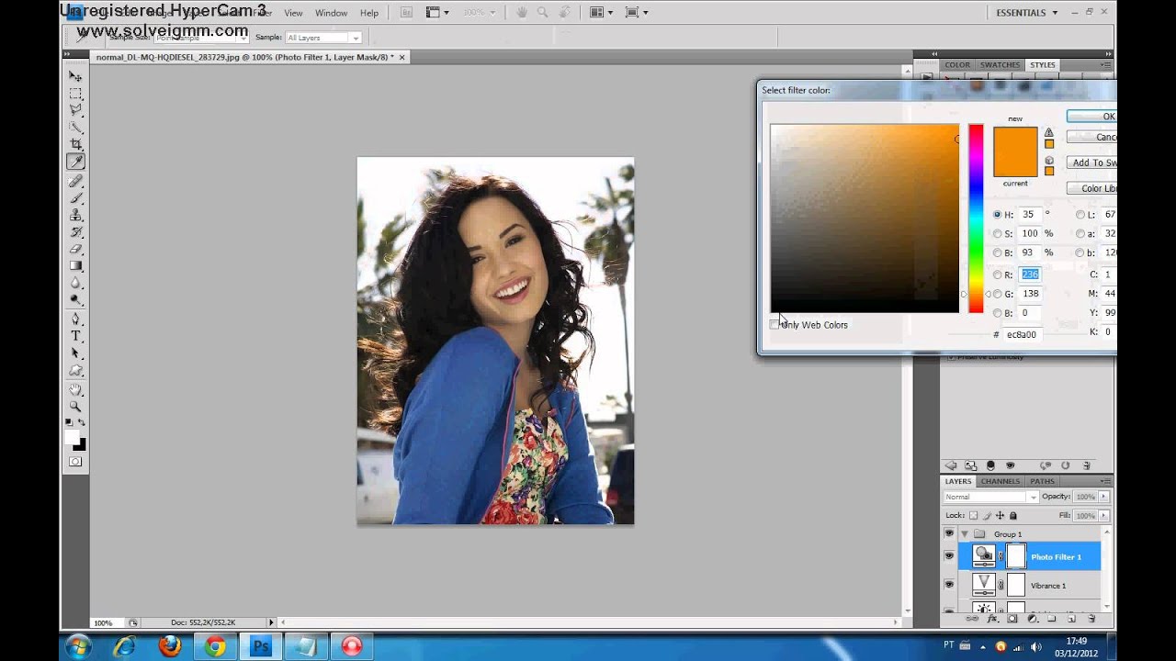The height and width of the screenshot is (661, 1176).
Task: Select the Move tool
Action: pos(75,76)
